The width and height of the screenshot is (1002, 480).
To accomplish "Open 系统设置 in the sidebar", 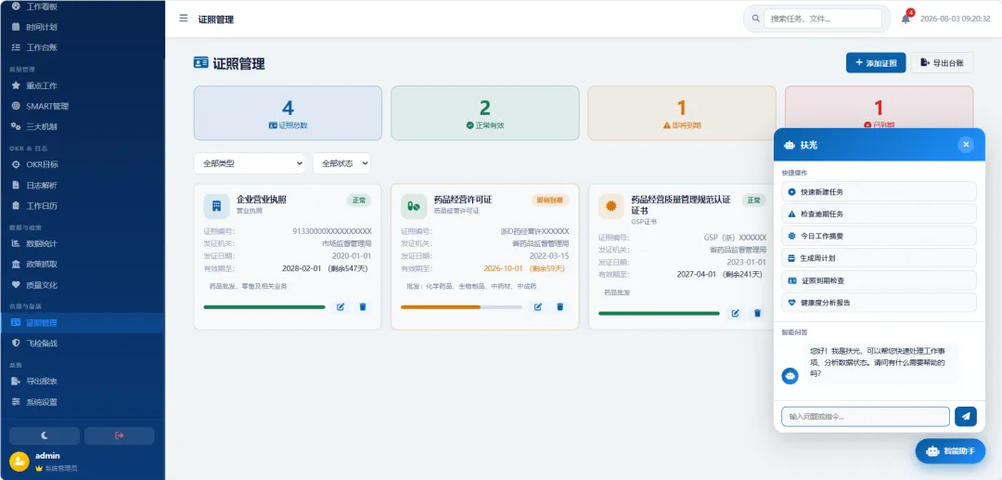I will [x=82, y=402].
